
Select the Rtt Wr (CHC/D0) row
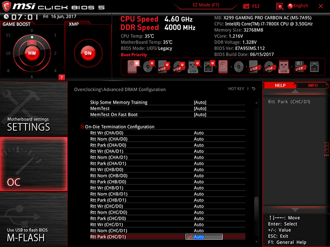[168, 206]
